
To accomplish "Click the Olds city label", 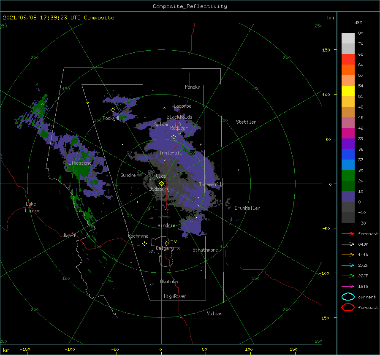I will tap(161, 176).
